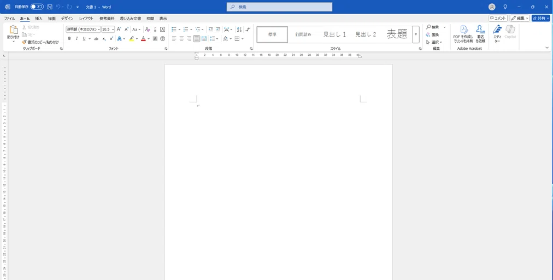This screenshot has width=553, height=280.
Task: Click the distribute text alignment icon
Action: point(204,39)
